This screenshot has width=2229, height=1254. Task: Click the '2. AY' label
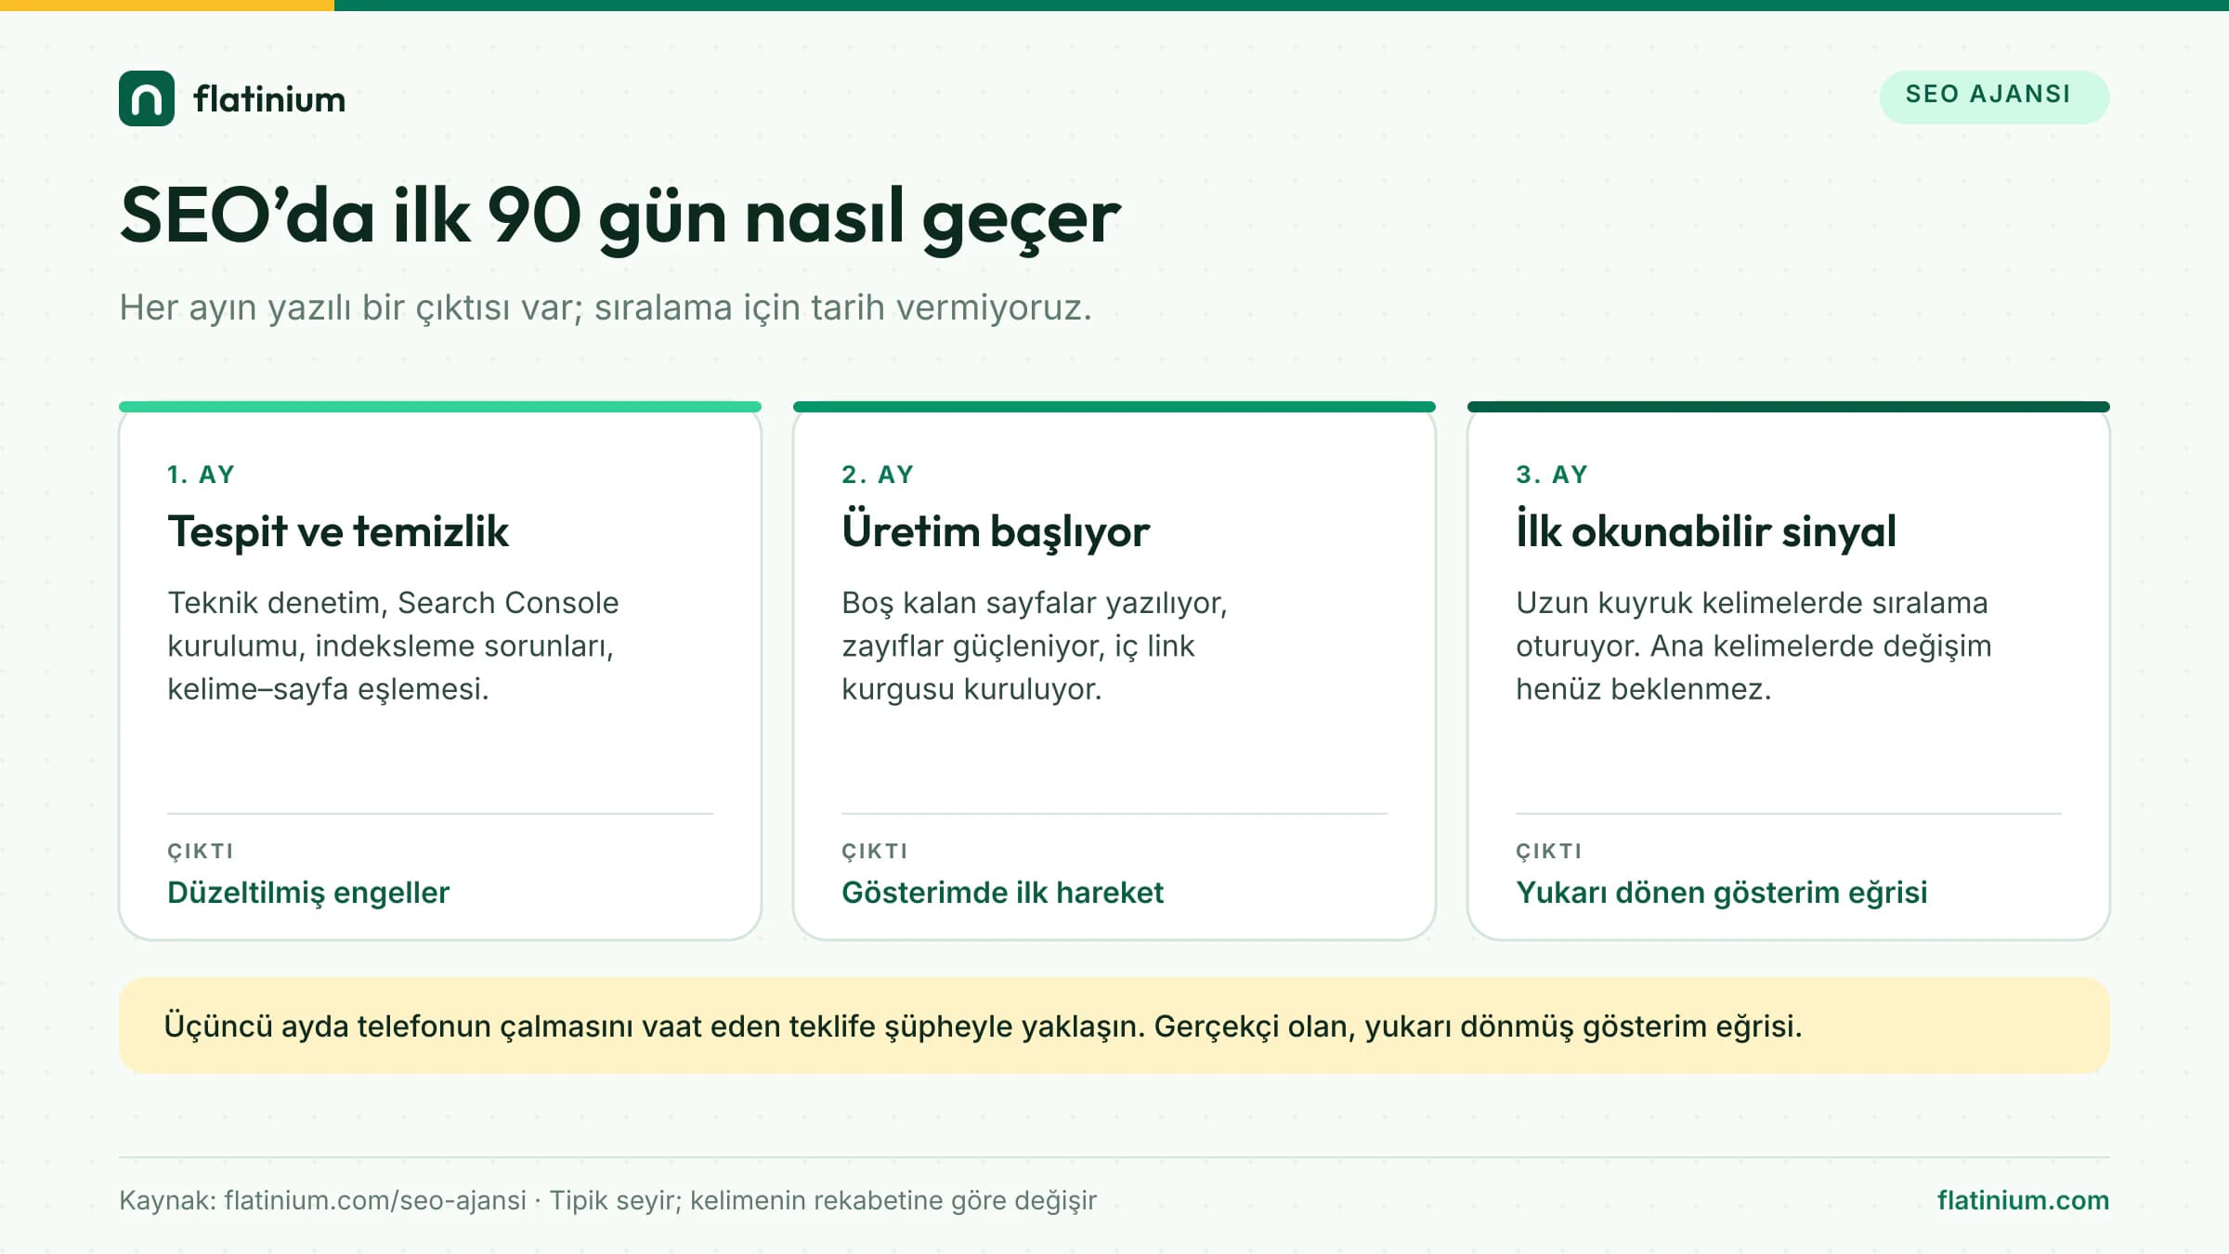(879, 475)
